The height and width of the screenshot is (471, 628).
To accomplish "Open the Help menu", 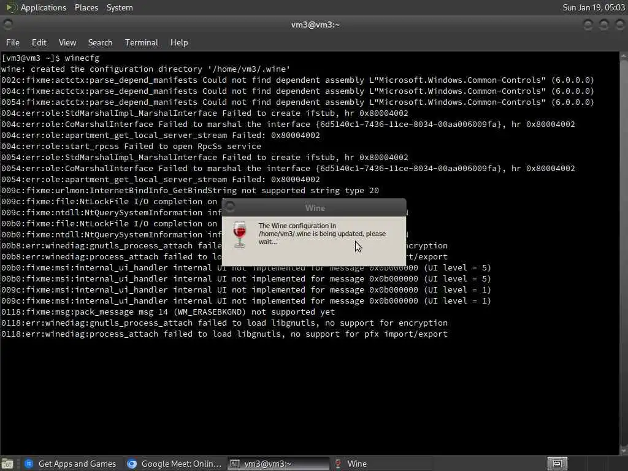I will [179, 42].
